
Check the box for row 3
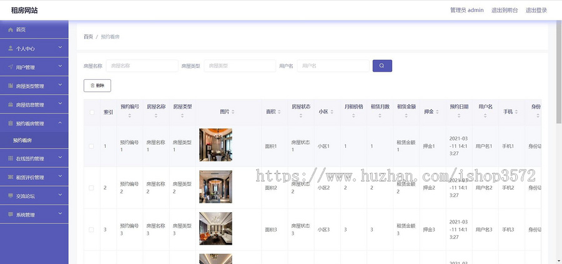coord(91,230)
